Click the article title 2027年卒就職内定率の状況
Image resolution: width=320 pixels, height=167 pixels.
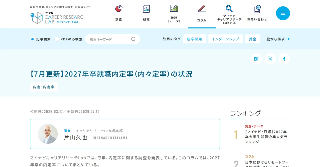[111, 74]
